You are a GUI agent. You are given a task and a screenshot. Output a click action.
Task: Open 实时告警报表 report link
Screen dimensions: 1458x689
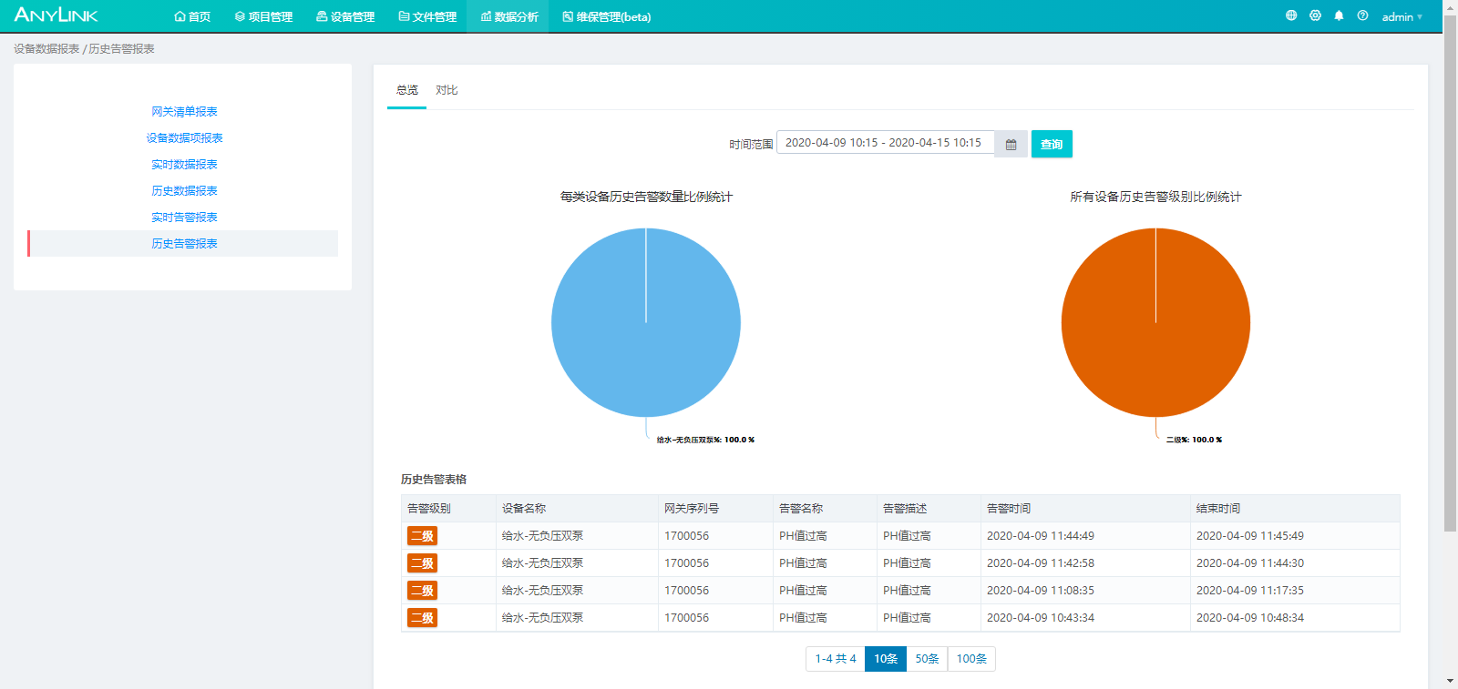(x=184, y=218)
